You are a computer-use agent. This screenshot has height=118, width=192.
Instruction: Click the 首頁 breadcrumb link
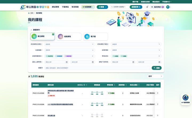pos(32,13)
